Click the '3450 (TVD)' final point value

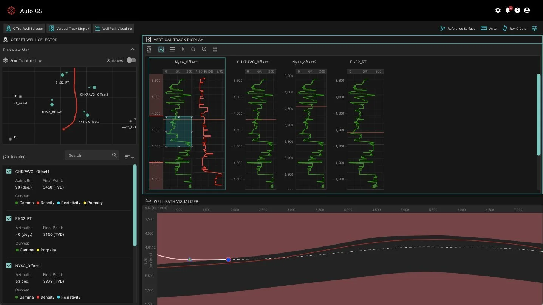click(x=53, y=187)
